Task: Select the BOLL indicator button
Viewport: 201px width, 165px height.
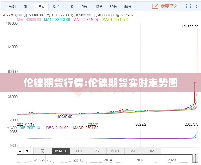Action: [115, 151]
